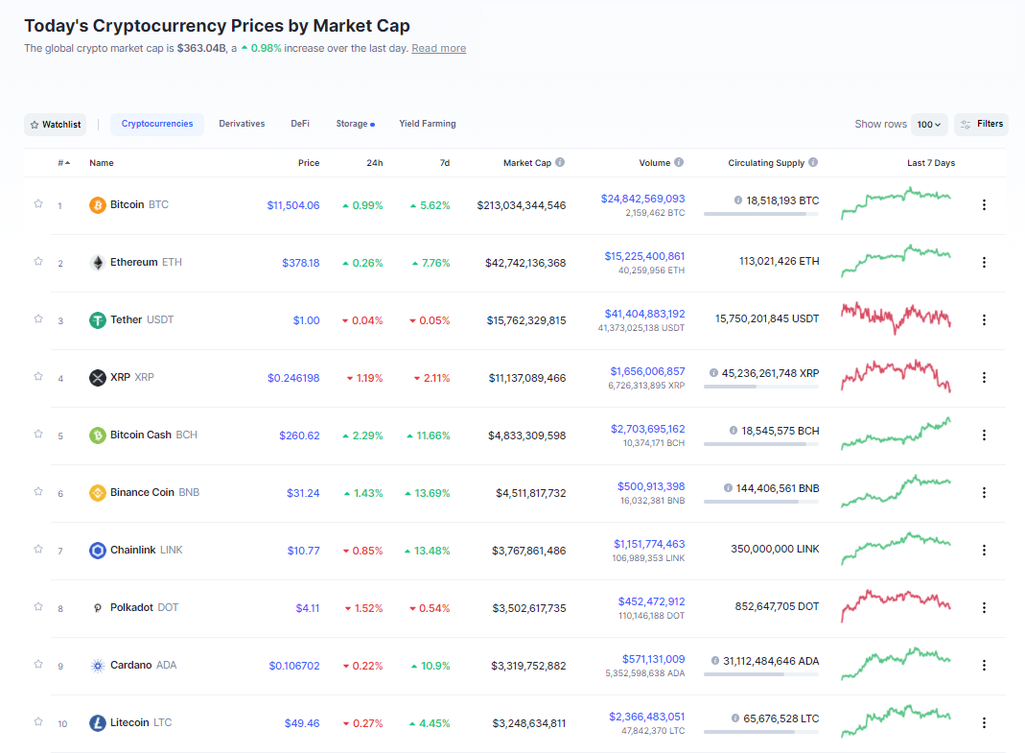Click Bitcoin circulating supply progress bar
The image size is (1025, 753).
761,214
